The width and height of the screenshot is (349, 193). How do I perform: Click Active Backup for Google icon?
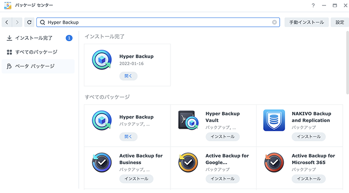(188, 162)
